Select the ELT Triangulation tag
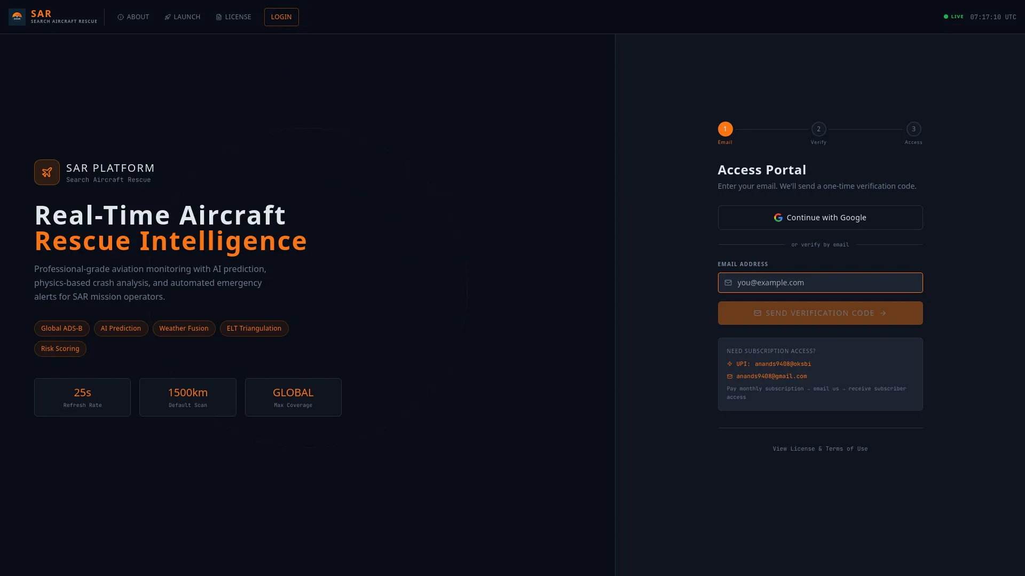 click(x=254, y=329)
